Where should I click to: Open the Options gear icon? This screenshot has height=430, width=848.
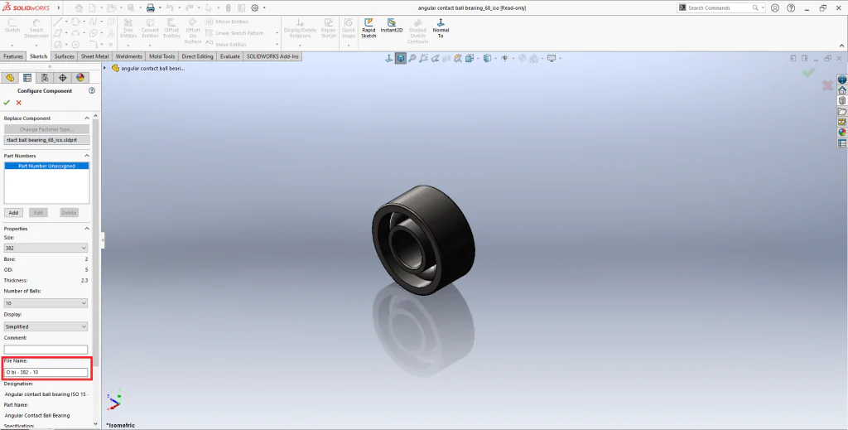pos(255,8)
